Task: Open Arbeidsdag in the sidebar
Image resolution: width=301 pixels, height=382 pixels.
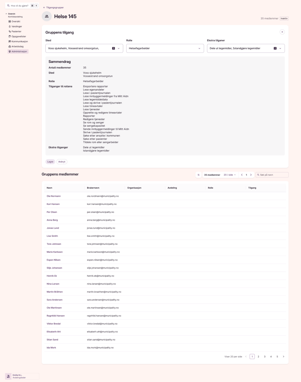Action: pyautogui.click(x=17, y=47)
